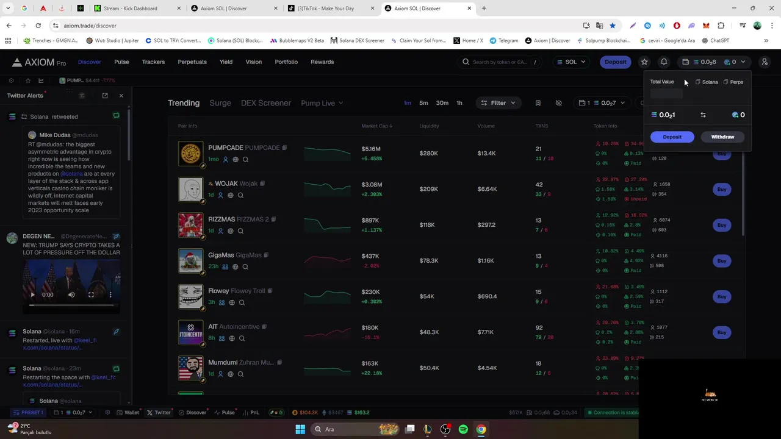Open the website globe icon for PUMPCADE
781x439 pixels.
tap(236, 160)
